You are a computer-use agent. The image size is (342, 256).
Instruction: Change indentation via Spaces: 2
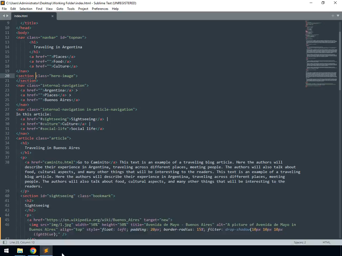[300, 242]
